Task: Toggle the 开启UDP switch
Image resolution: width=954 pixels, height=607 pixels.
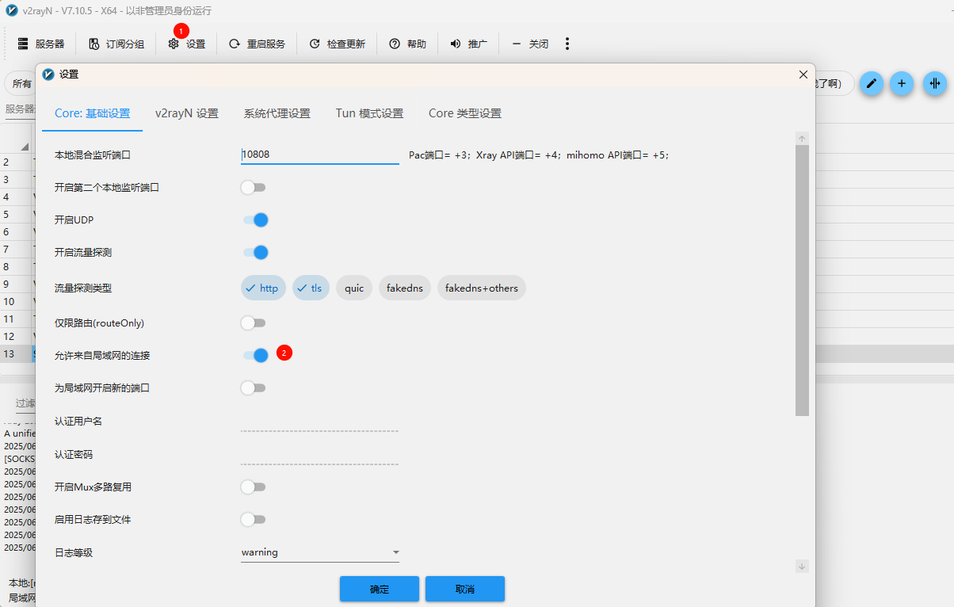Action: coord(255,220)
